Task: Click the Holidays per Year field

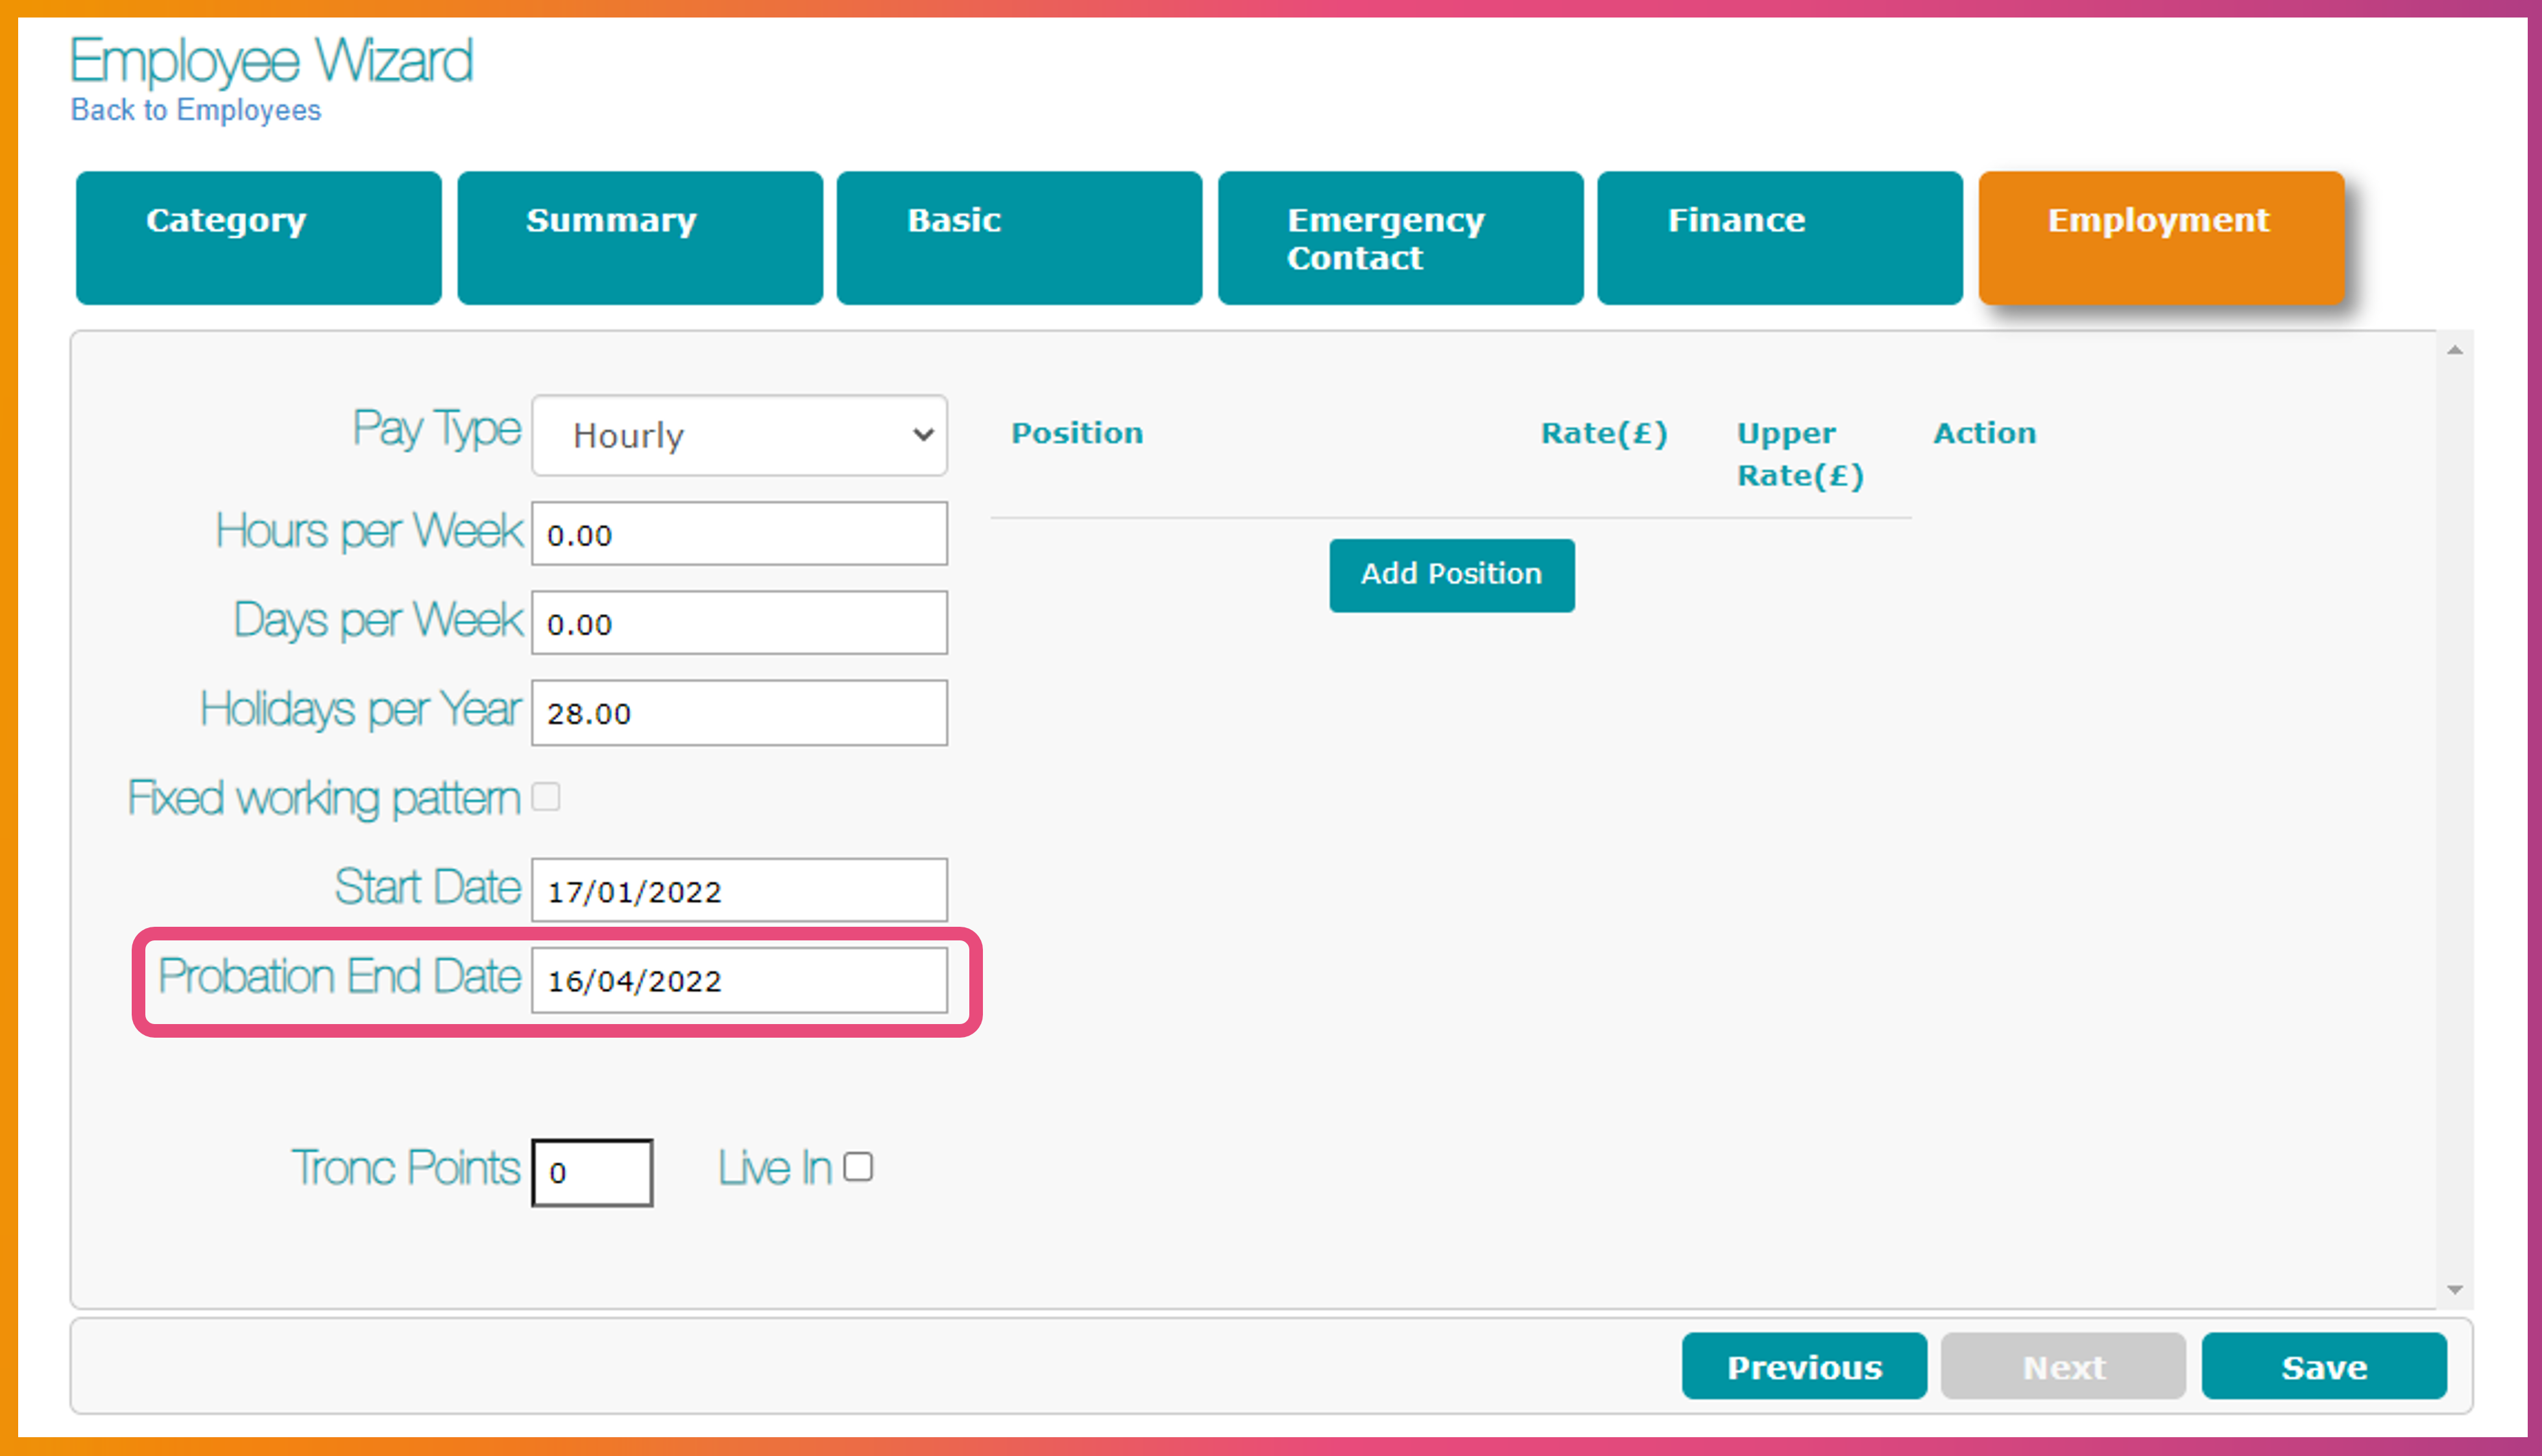Action: (738, 713)
